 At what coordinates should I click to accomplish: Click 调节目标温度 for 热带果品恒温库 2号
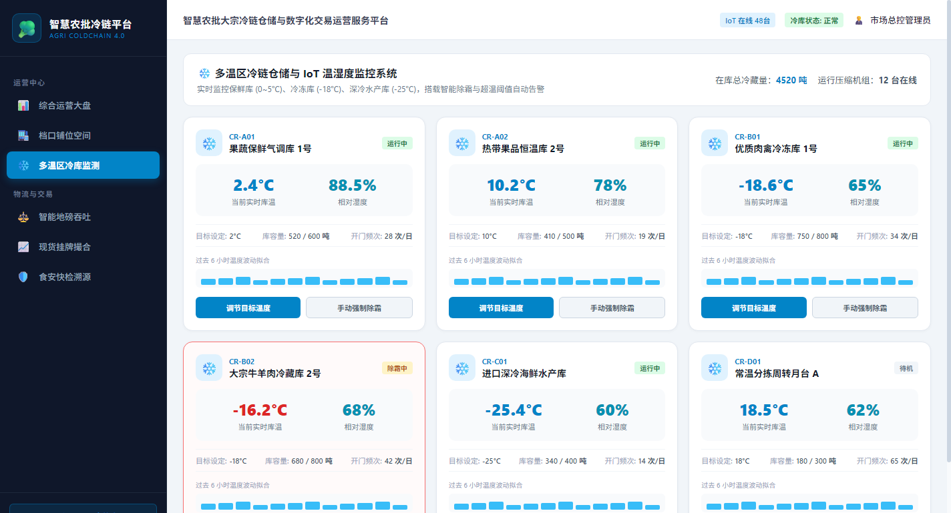[x=501, y=308]
